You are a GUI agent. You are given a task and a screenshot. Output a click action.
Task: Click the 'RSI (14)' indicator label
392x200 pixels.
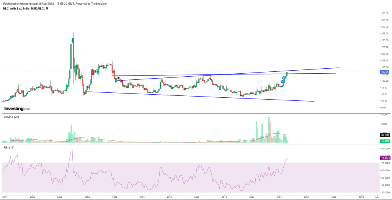[9, 147]
